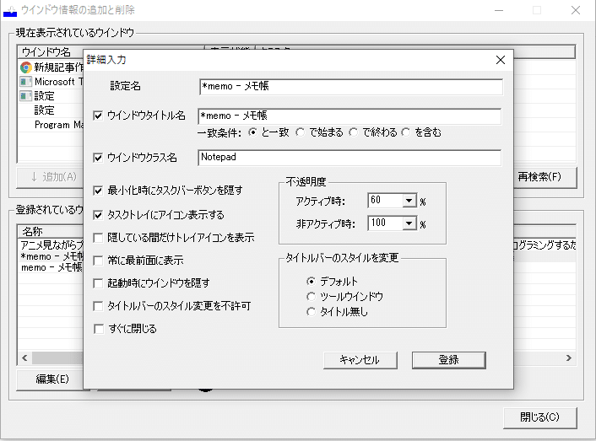Image resolution: width=596 pixels, height=441 pixels.
Task: Select Program Ma row in window list
Action: (x=51, y=125)
